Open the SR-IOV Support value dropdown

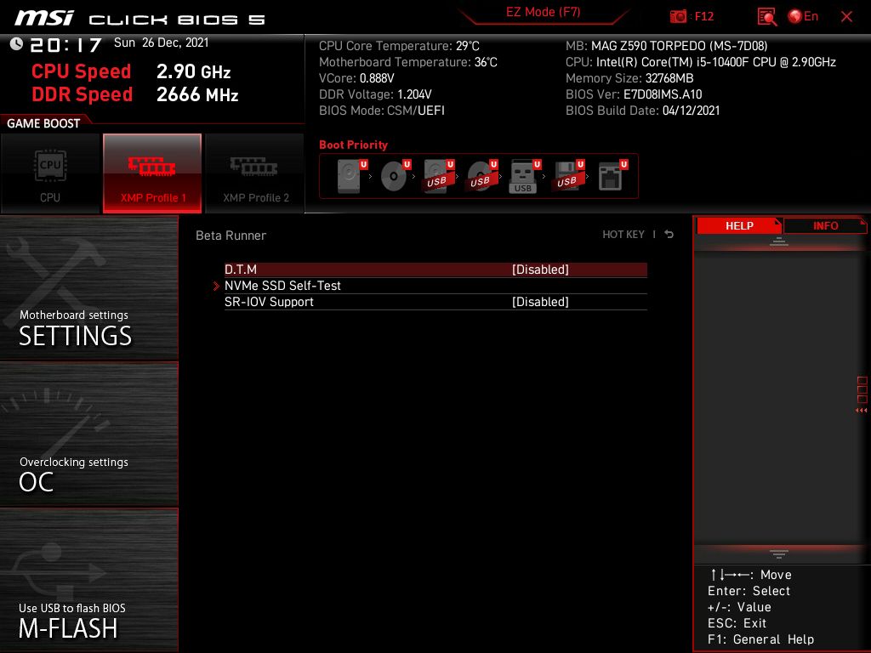click(x=540, y=302)
